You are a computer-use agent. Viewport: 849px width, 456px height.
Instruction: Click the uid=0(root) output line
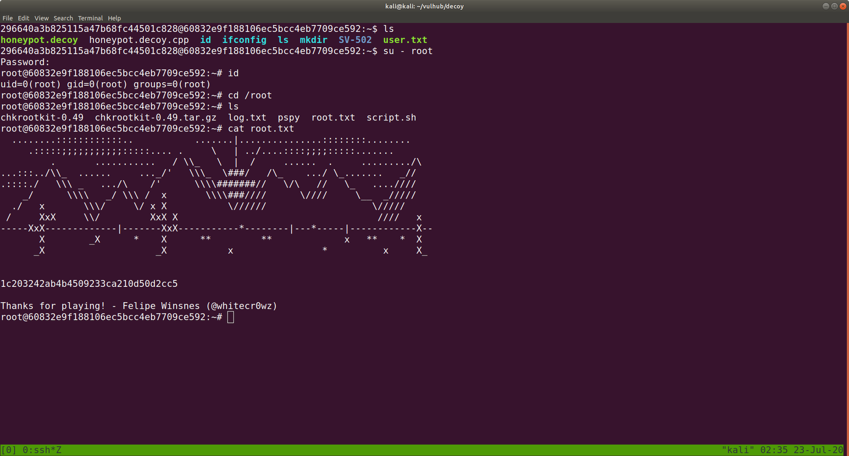pos(106,84)
